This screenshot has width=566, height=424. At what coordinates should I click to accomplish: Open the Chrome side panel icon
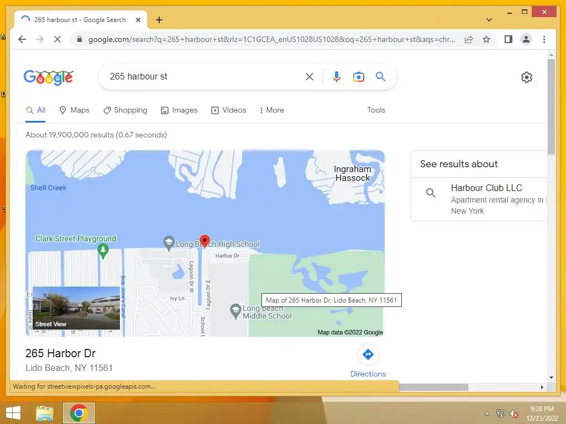509,39
